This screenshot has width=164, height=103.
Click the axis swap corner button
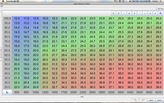(7, 92)
